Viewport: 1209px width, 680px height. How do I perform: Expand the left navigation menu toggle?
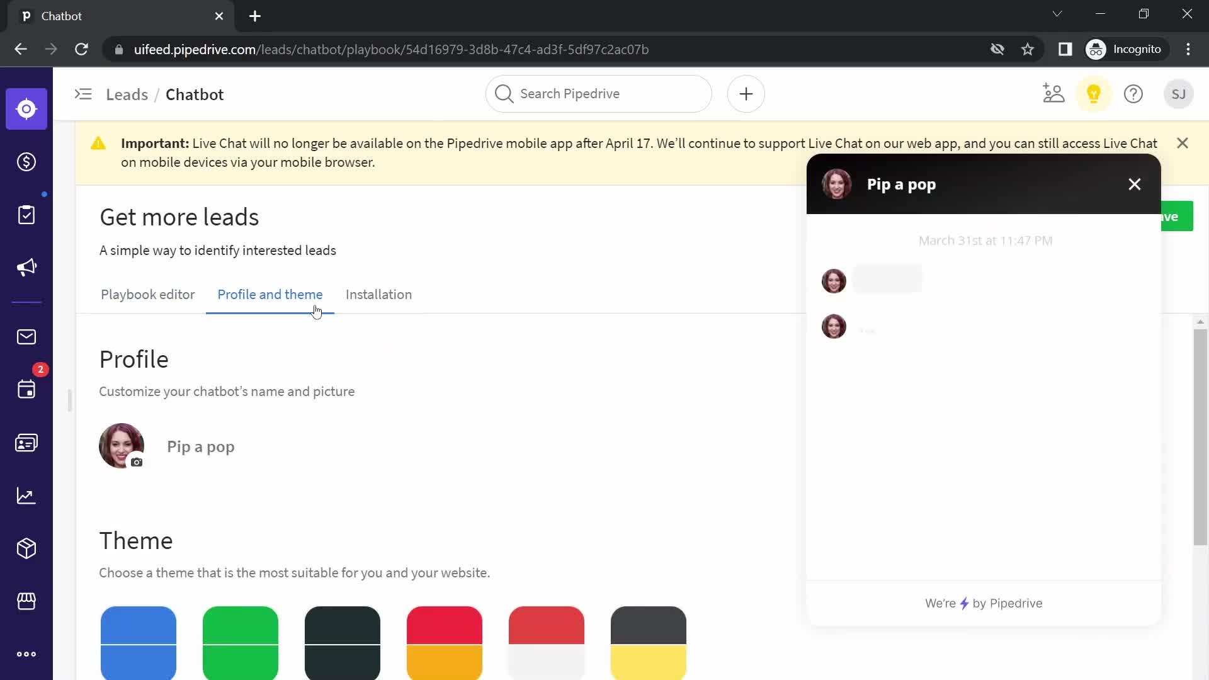pyautogui.click(x=83, y=93)
